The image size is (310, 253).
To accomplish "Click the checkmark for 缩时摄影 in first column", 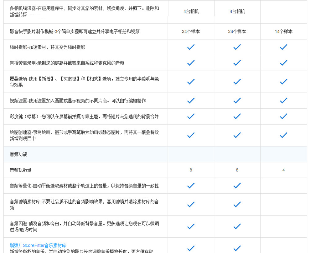I will coord(190,47).
